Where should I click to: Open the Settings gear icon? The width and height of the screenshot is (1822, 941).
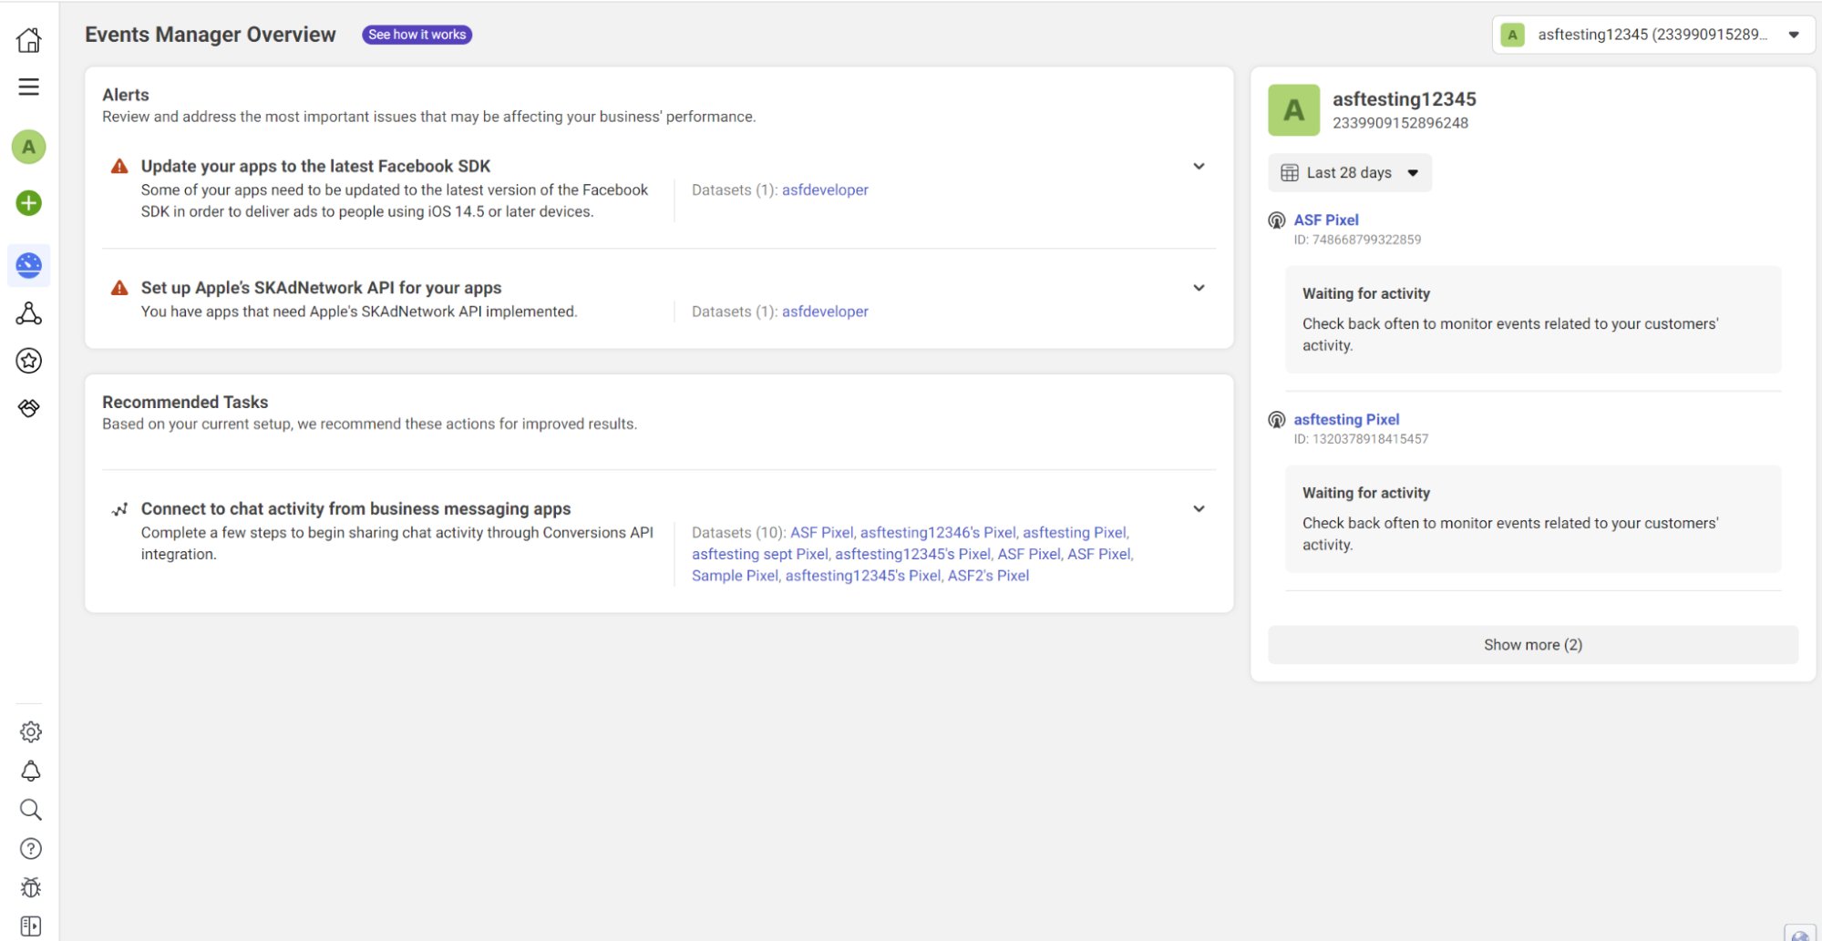31,731
